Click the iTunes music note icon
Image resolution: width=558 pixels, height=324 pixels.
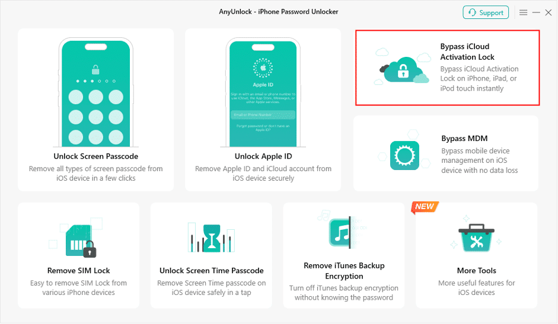(x=342, y=233)
